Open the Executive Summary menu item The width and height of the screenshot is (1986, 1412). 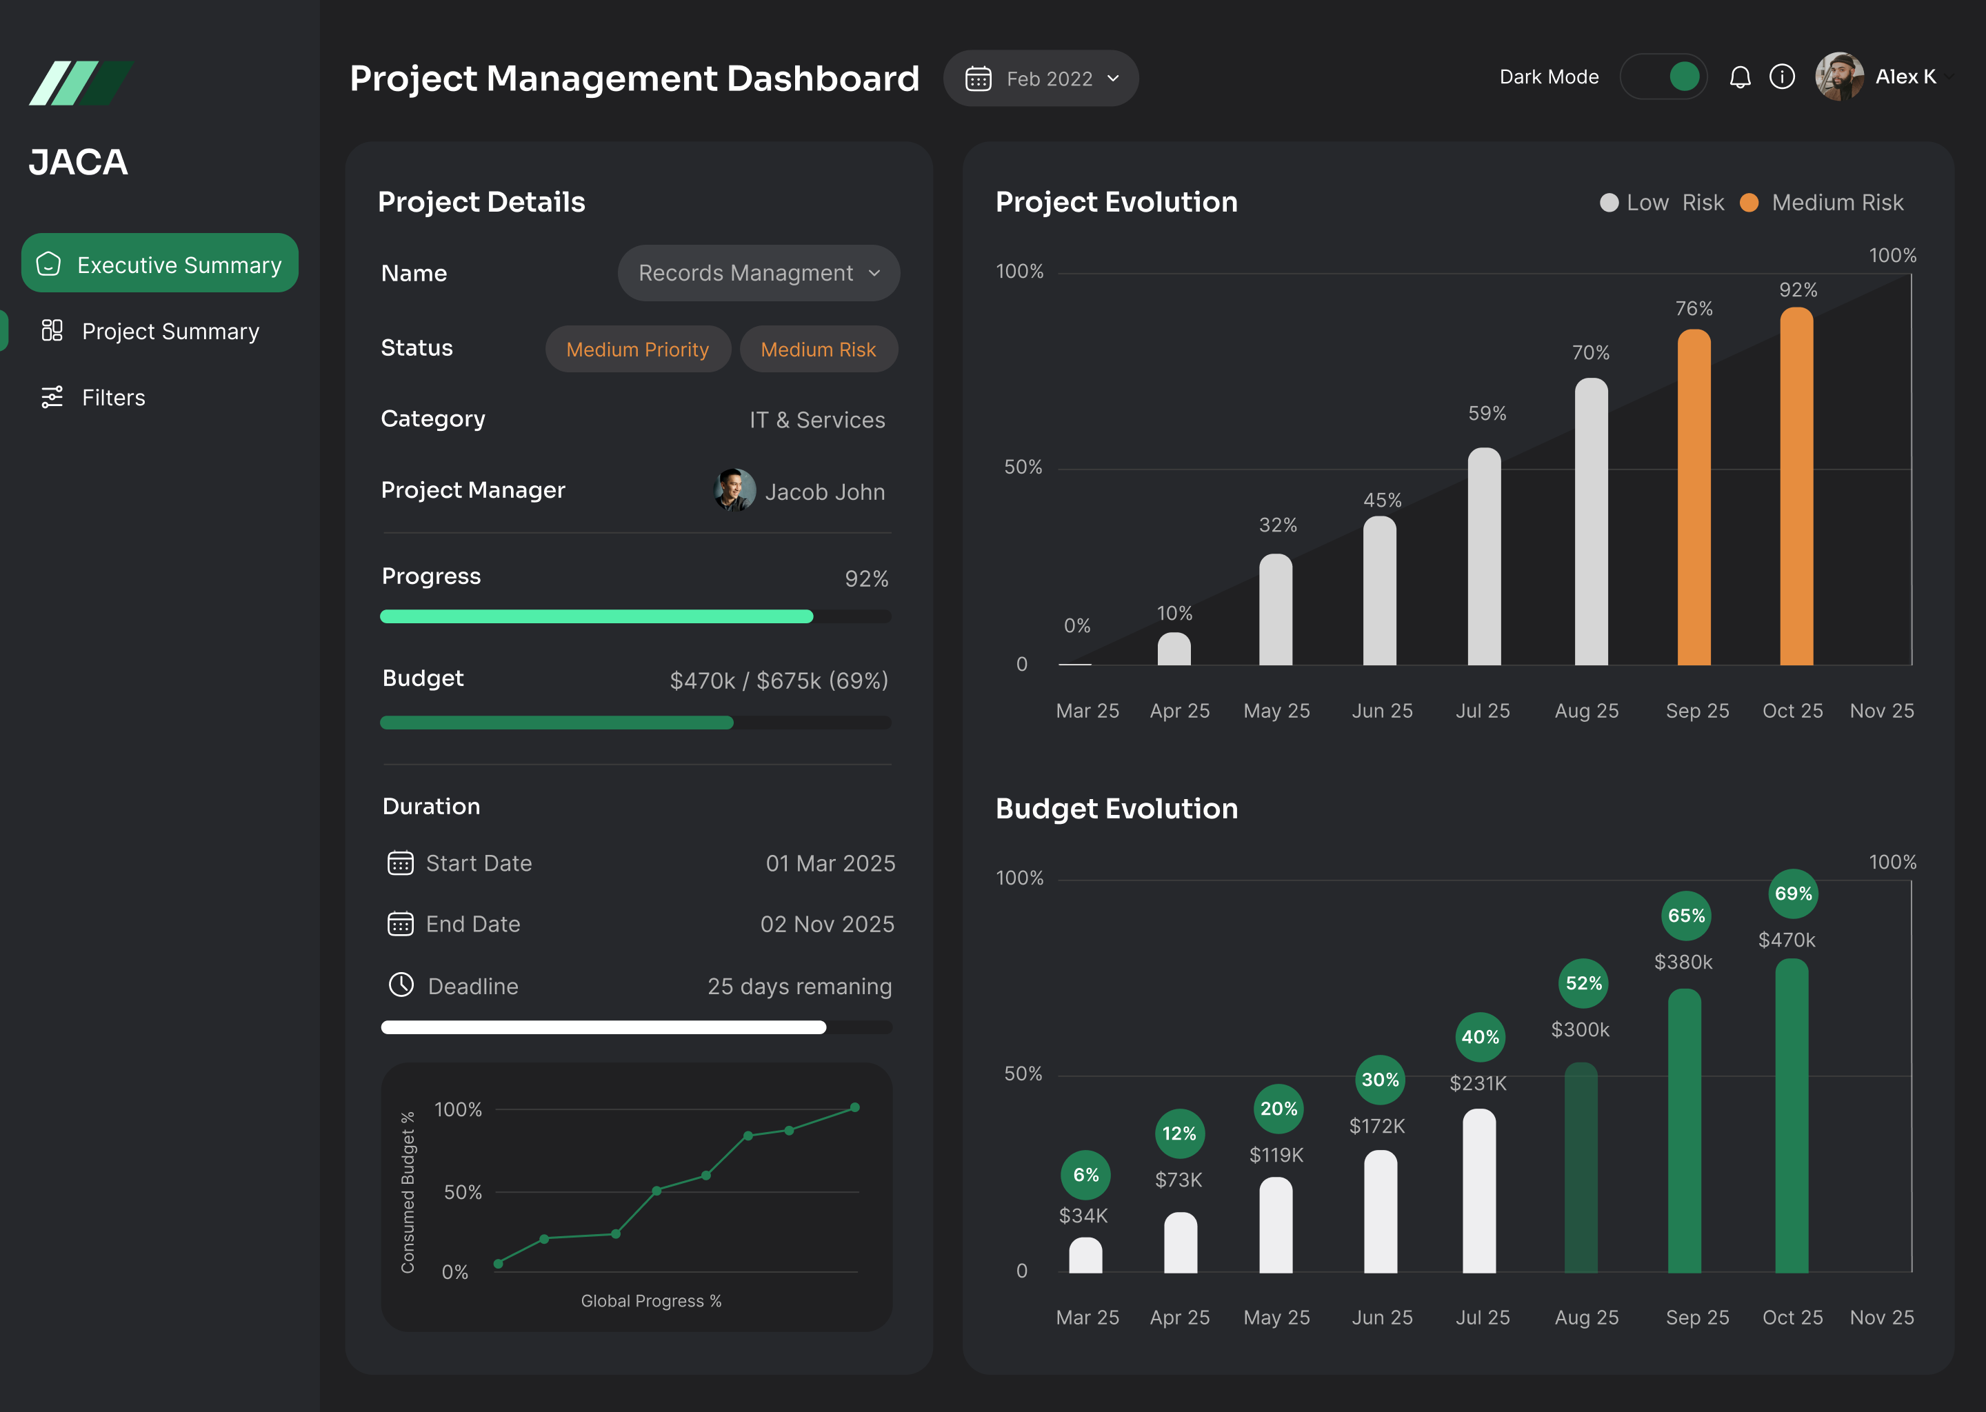(x=160, y=263)
